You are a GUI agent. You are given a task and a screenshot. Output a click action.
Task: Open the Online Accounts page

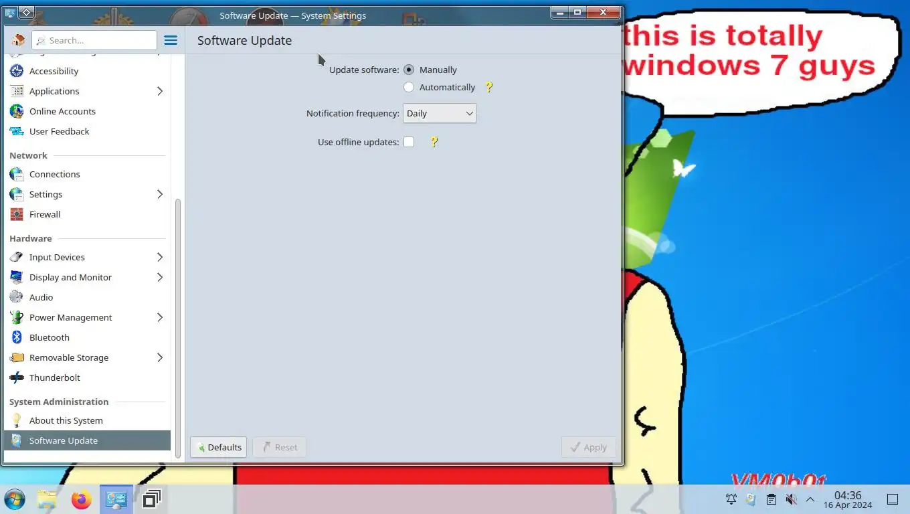click(87, 111)
